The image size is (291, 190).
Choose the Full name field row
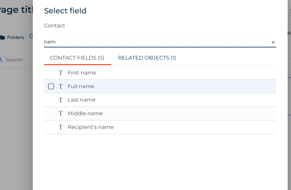coord(160,86)
